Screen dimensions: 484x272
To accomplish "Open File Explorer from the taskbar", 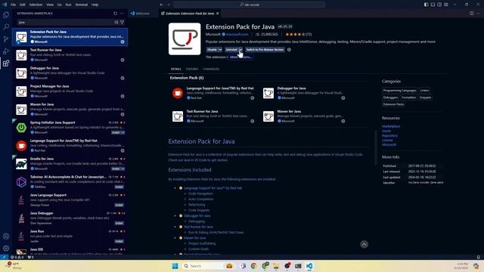I will point(276,266).
